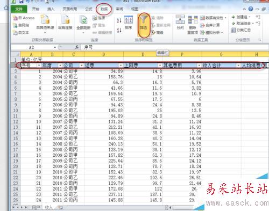Screen dimensions: 269x211
Task: Click 重新应用 to reapply the filter
Action: (161, 25)
